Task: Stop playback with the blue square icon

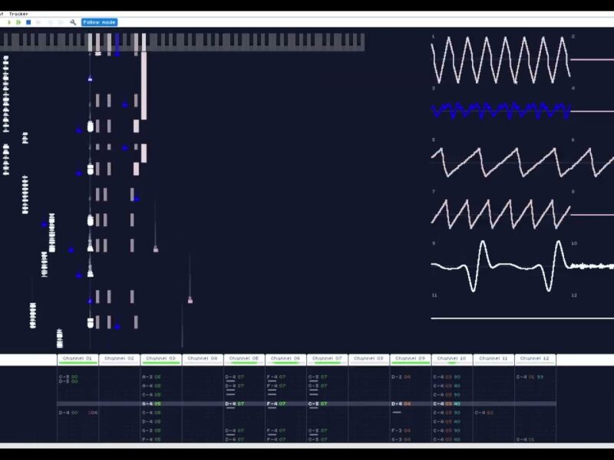Action: click(x=28, y=22)
